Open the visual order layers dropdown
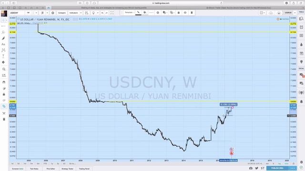This screenshot has height=171, width=305. pyautogui.click(x=165, y=13)
